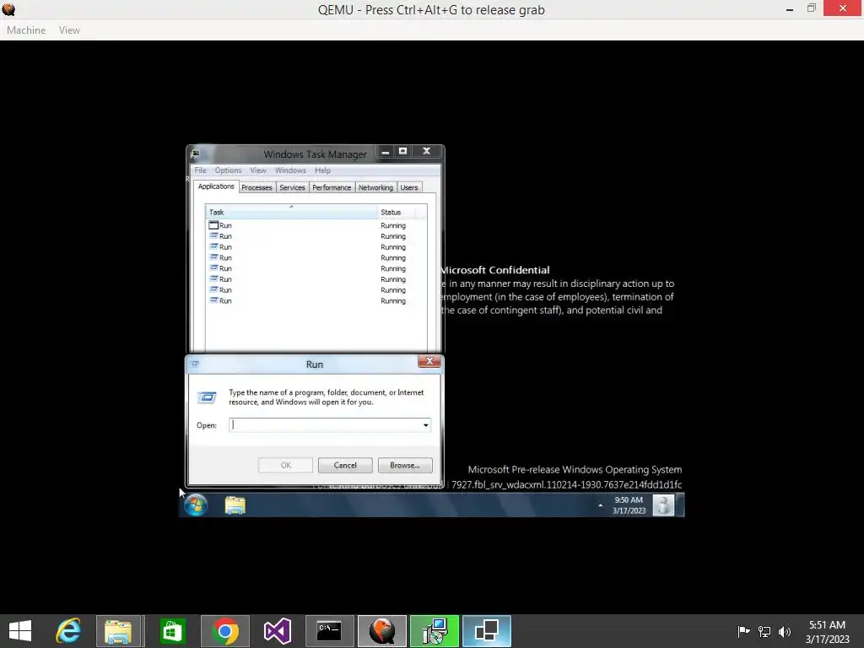Sort by Task column header

[x=291, y=212]
